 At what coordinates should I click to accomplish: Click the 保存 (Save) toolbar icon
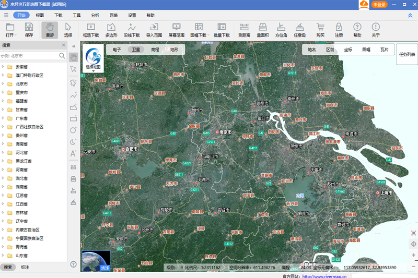[29, 30]
